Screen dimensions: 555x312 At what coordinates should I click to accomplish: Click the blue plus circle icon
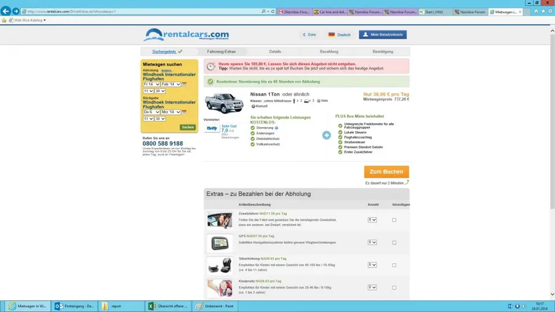tap(326, 135)
